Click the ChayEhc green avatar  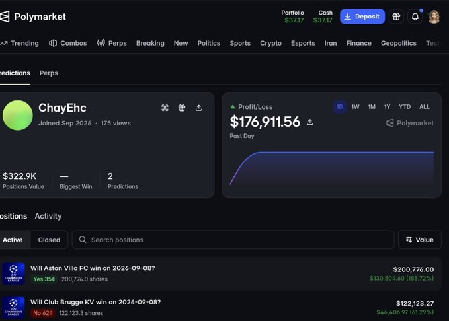point(17,116)
